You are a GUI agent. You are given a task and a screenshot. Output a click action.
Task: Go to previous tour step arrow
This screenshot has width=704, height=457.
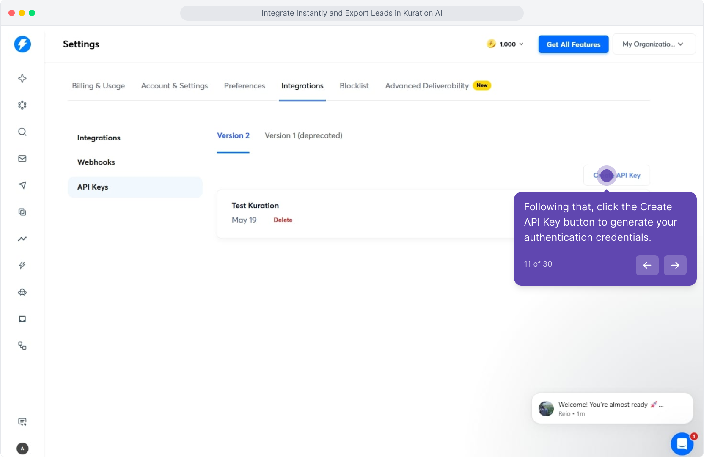point(647,265)
